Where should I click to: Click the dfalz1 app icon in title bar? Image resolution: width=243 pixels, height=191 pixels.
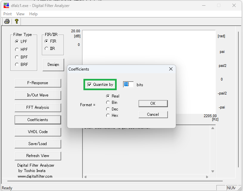[x=6, y=5]
